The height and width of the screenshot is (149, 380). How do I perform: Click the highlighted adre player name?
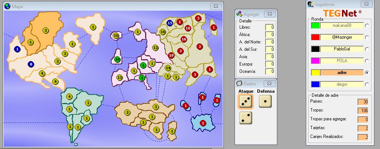point(342,72)
